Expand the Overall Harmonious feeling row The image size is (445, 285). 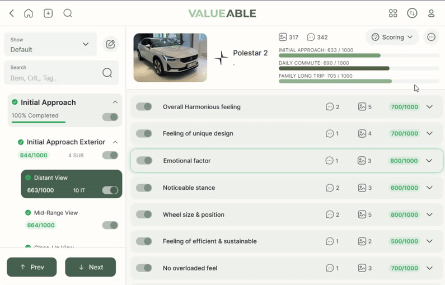pyautogui.click(x=429, y=107)
